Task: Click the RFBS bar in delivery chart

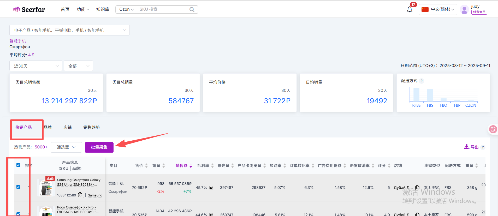Action: coord(416,95)
